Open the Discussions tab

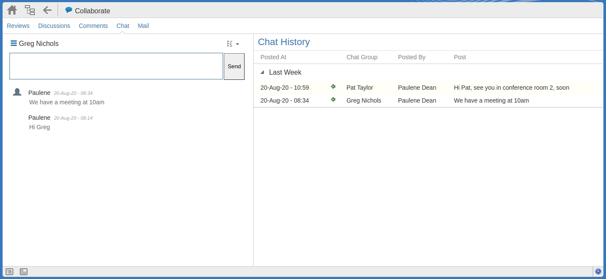[x=54, y=26]
